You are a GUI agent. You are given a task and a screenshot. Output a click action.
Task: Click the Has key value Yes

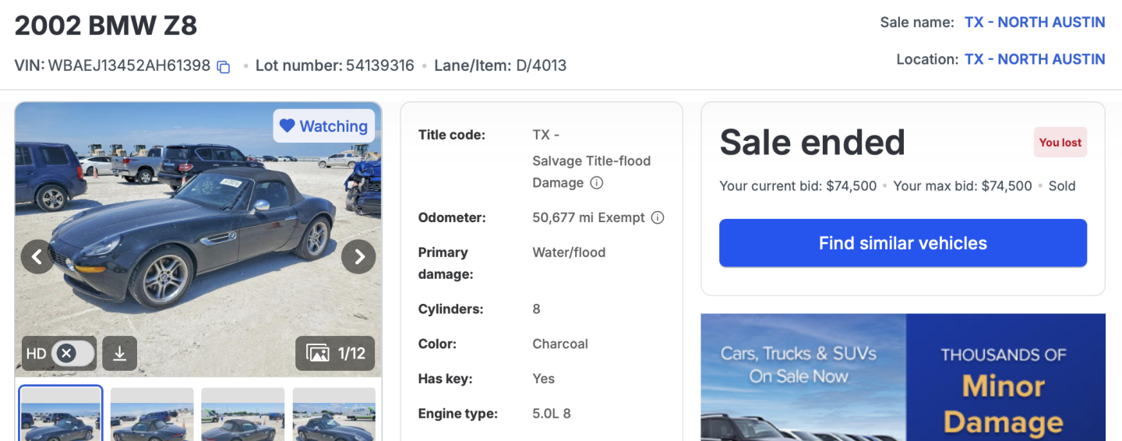click(x=543, y=379)
